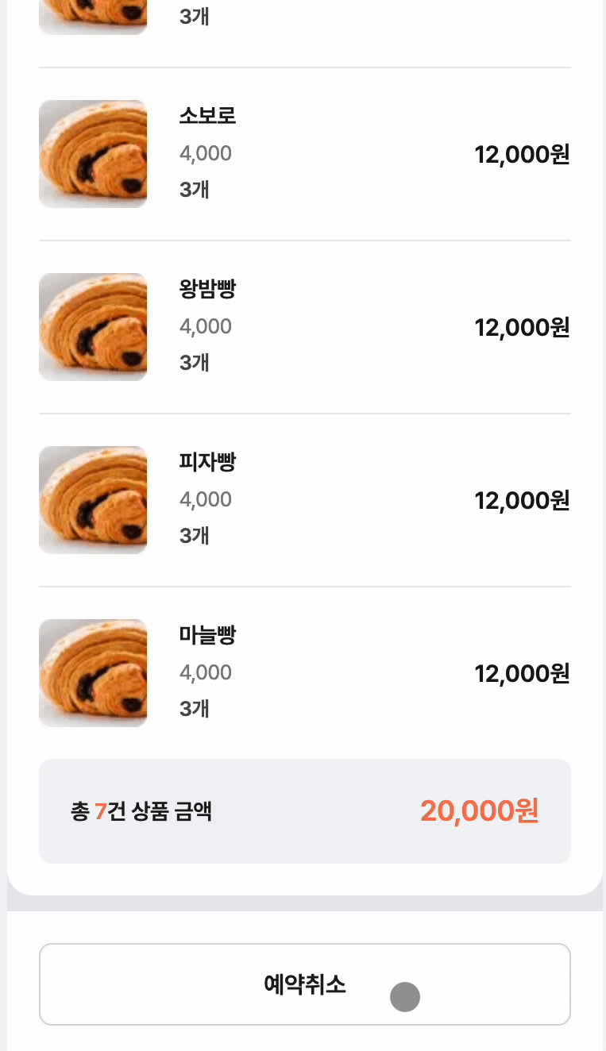Tap the 12,000원 price for 왕밤빵

522,327
